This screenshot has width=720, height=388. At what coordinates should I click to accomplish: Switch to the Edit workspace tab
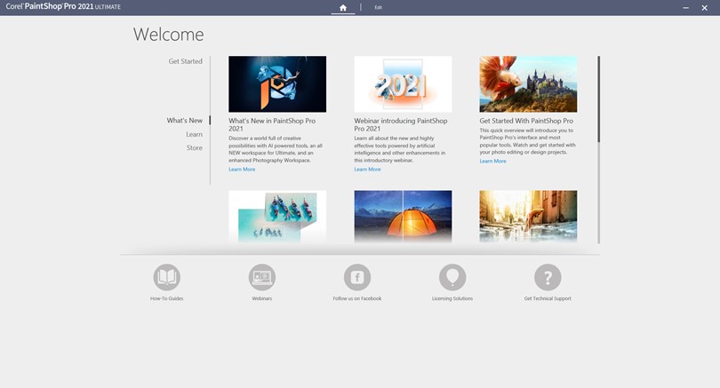point(379,7)
